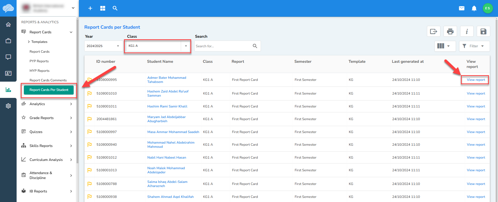This screenshot has height=202, width=498.
Task: View report for Noah Malek Mohammad Abdelqader
Action: (476, 170)
